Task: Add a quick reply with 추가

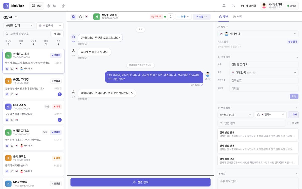Action: tap(293, 115)
